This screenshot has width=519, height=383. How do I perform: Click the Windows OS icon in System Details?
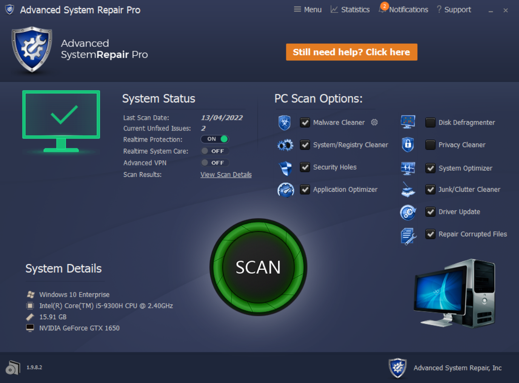pos(30,295)
